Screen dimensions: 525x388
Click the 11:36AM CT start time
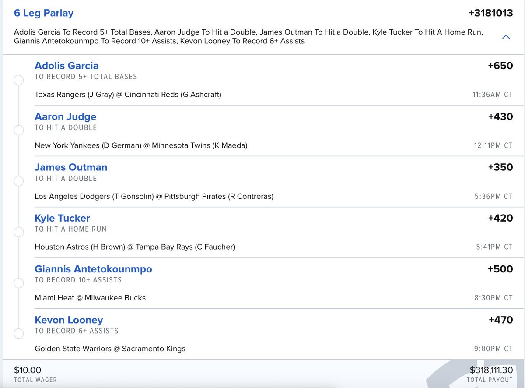click(x=493, y=95)
